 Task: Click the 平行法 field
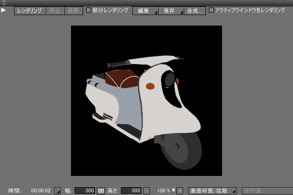tap(267, 190)
